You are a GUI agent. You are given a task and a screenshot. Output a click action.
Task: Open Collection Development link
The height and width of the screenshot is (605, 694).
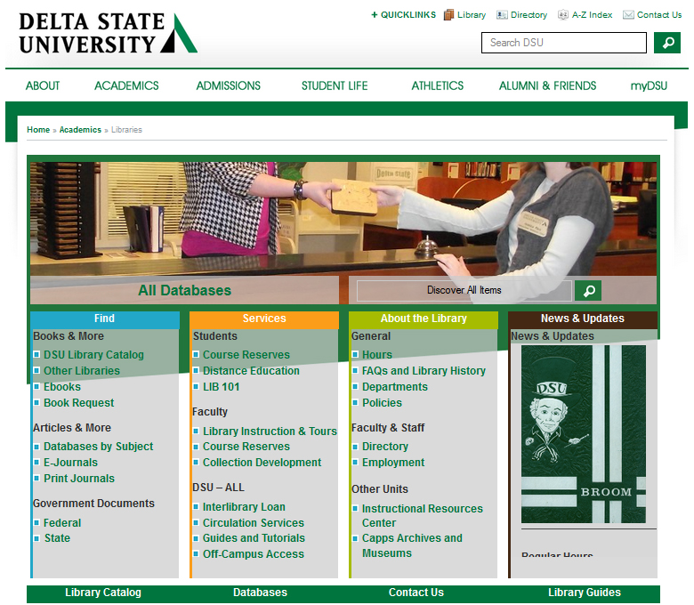coord(262,463)
